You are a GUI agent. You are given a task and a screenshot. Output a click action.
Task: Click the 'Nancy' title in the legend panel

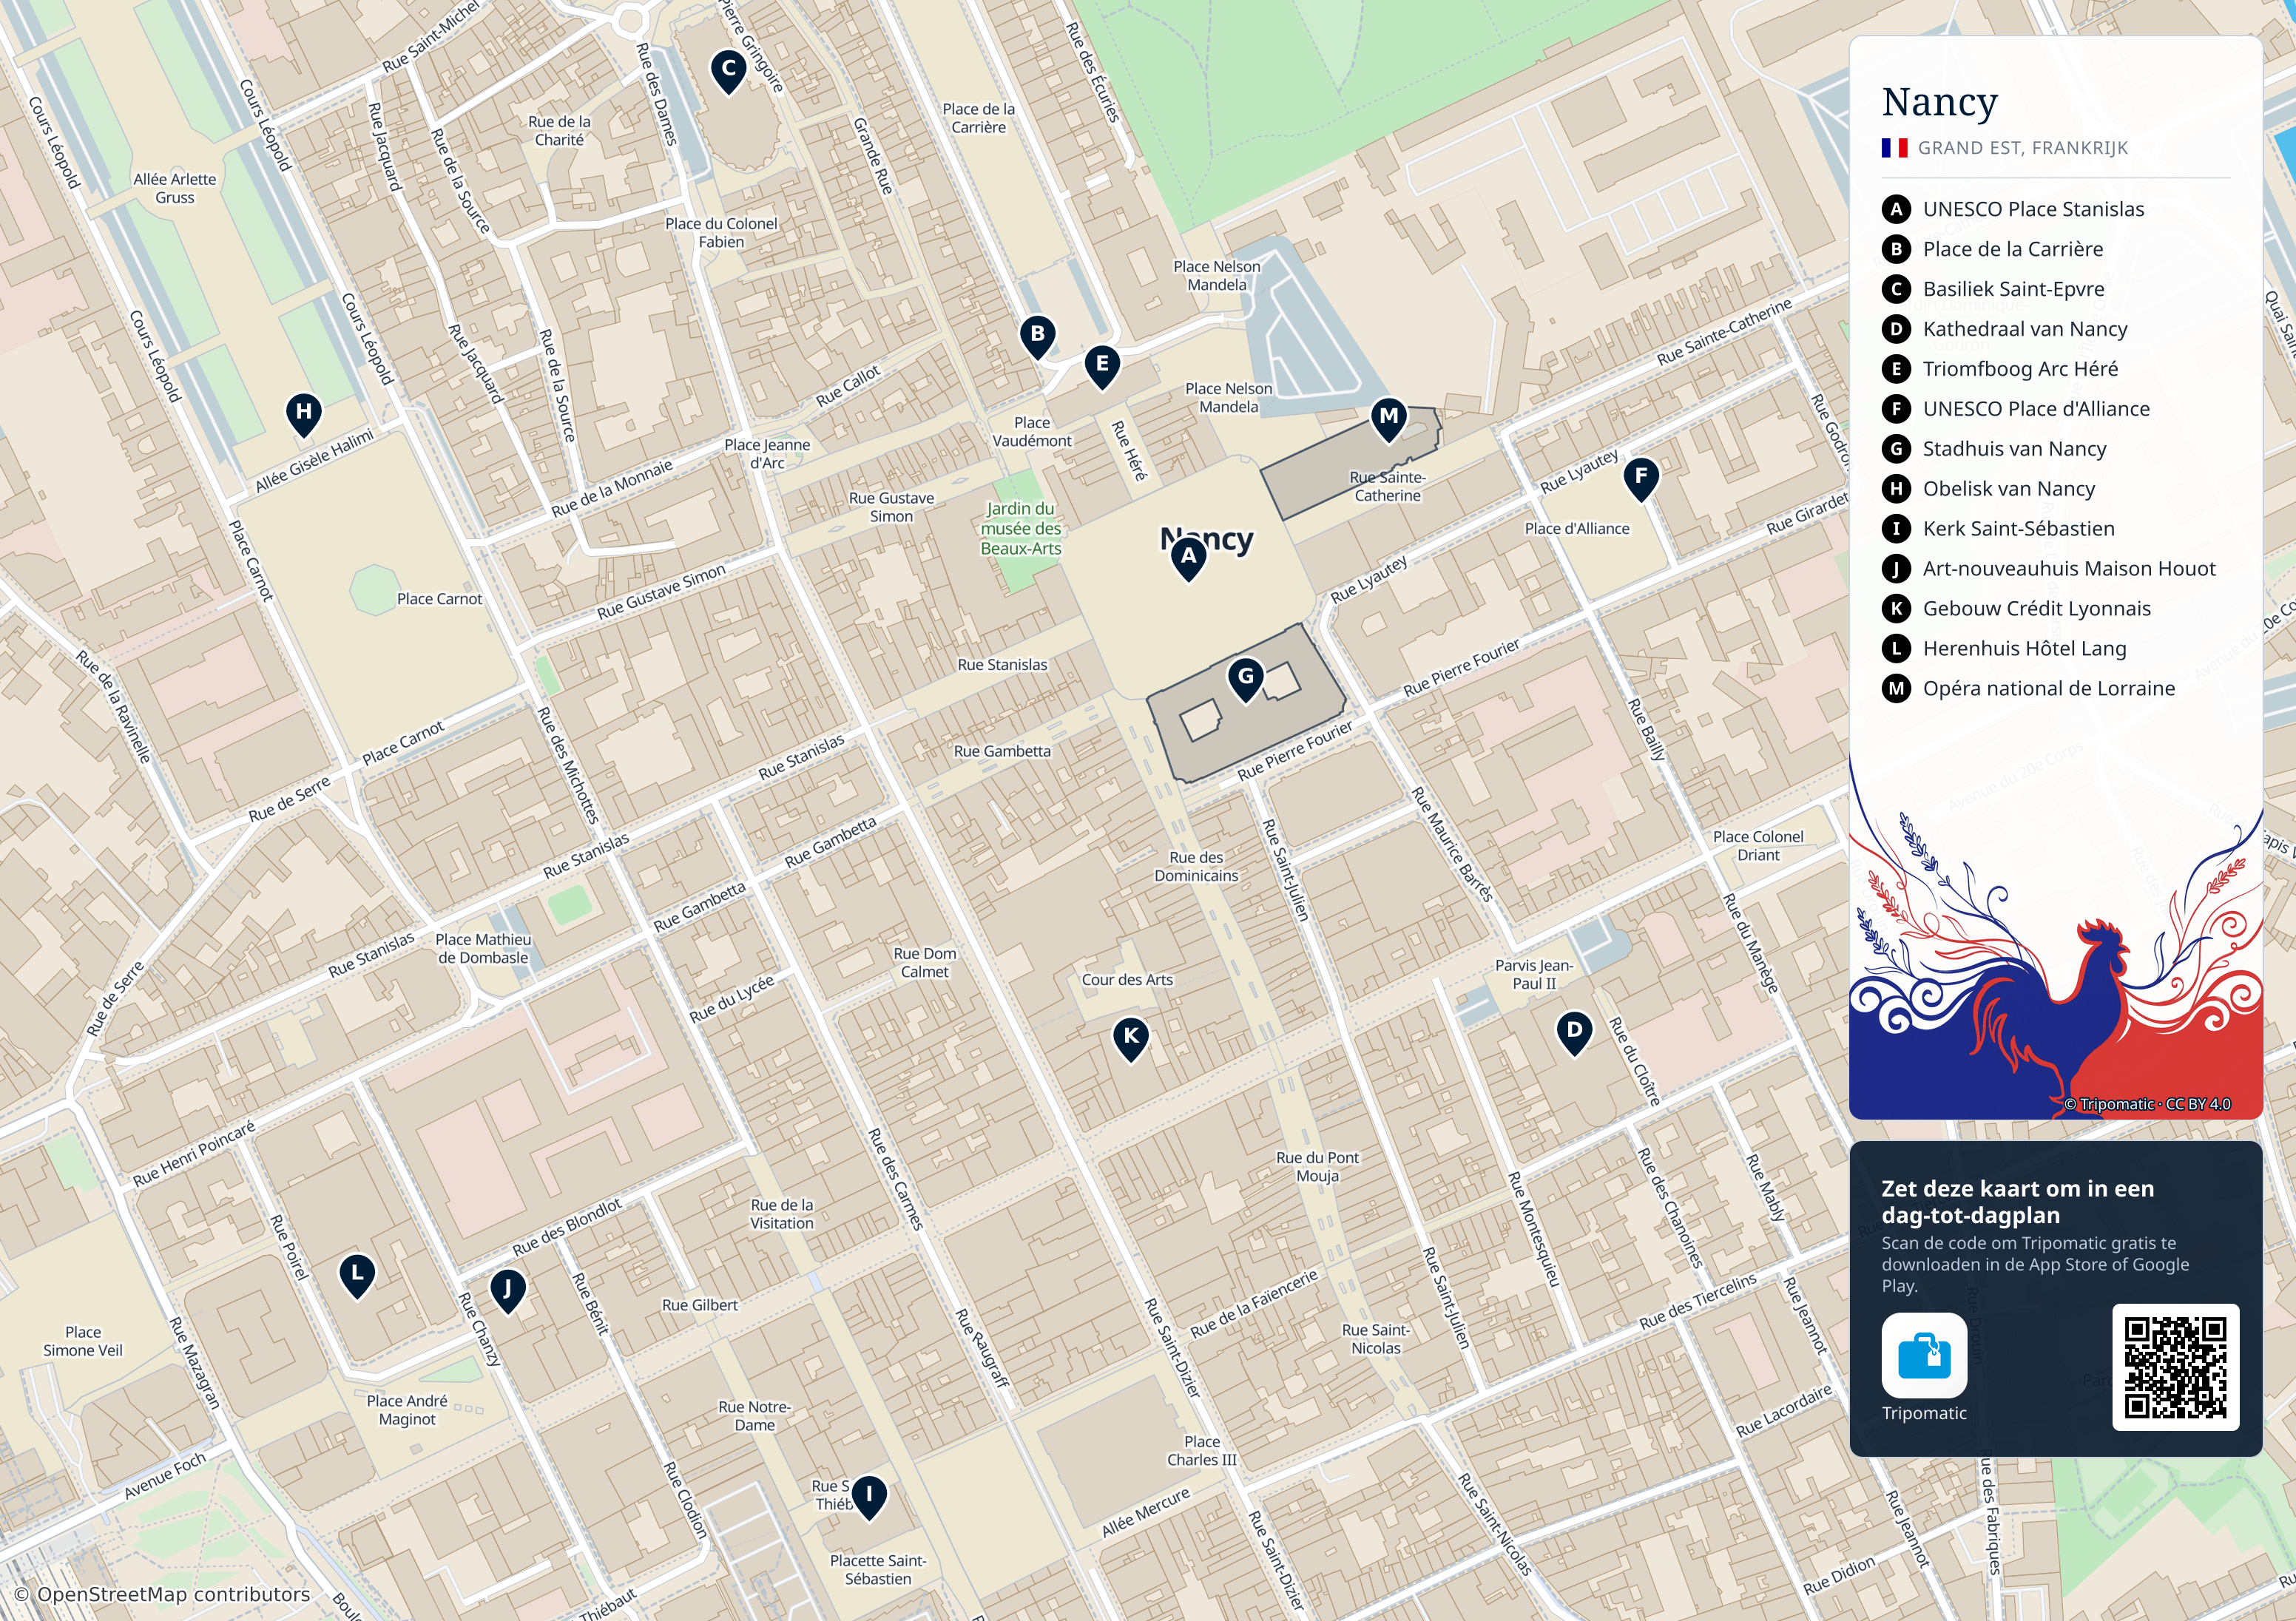pos(1939,102)
